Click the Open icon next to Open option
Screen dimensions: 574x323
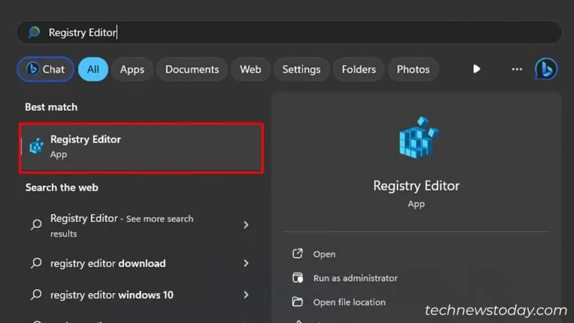tap(298, 253)
